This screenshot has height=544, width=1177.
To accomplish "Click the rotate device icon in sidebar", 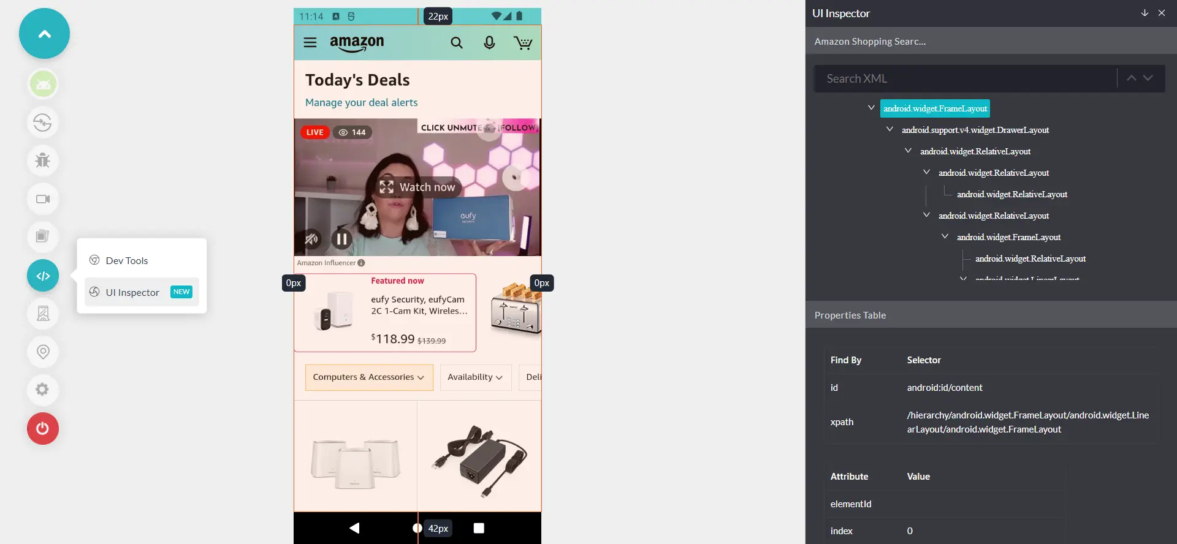I will [43, 123].
